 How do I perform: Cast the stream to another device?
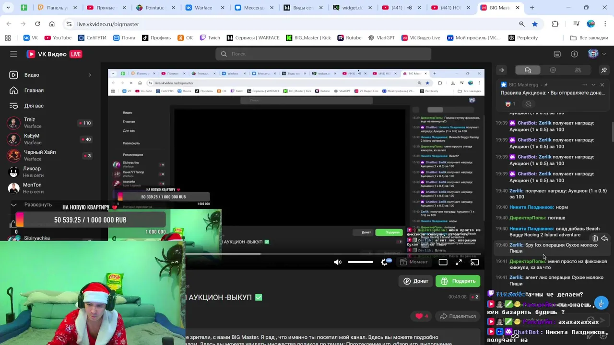(x=474, y=262)
